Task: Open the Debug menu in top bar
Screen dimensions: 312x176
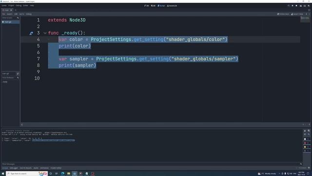Action: pyautogui.click(x=19, y=5)
